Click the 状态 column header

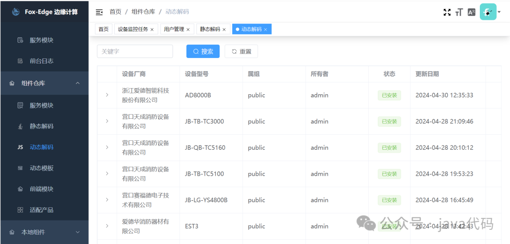tap(389, 74)
